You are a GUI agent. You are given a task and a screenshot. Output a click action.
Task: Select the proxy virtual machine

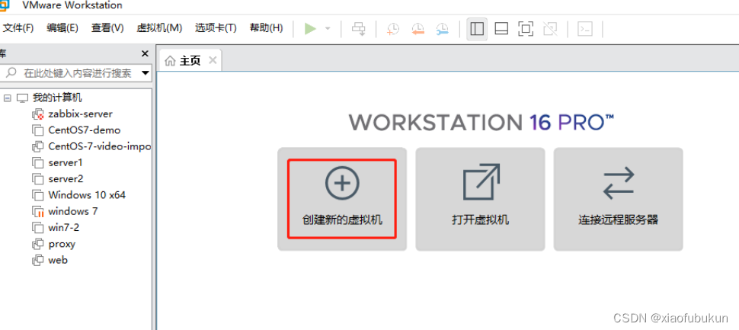[x=62, y=244]
